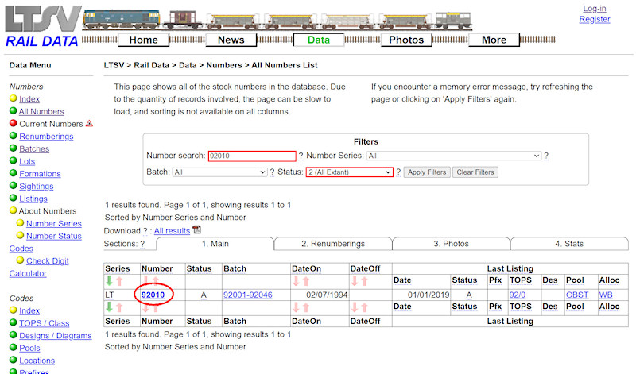Open the Batch filter dropdown
This screenshot has height=374, width=636.
tap(219, 172)
